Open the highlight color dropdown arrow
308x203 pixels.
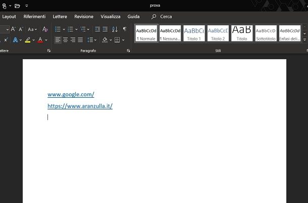point(33,40)
